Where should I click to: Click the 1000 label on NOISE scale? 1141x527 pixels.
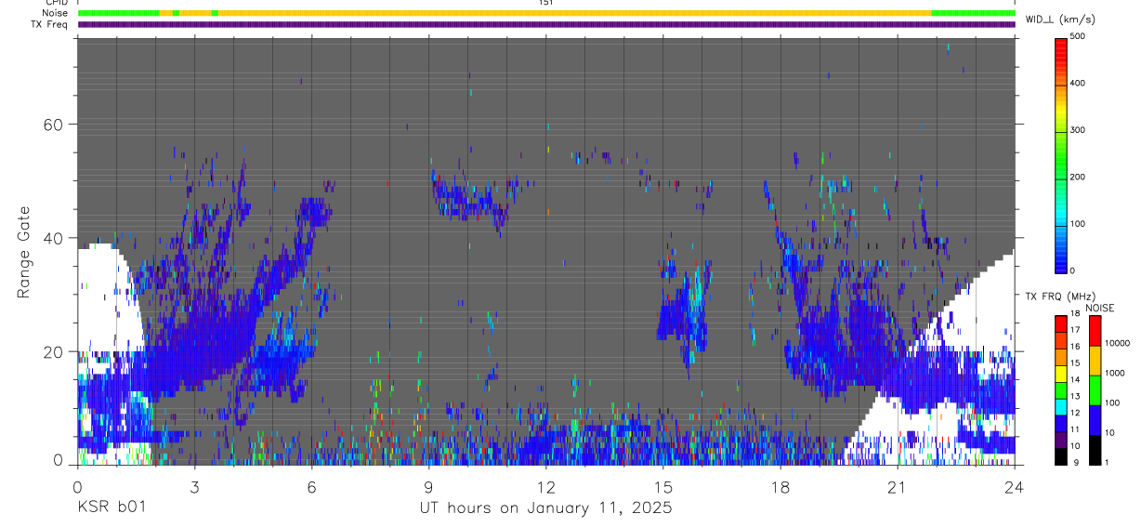[x=1115, y=374]
